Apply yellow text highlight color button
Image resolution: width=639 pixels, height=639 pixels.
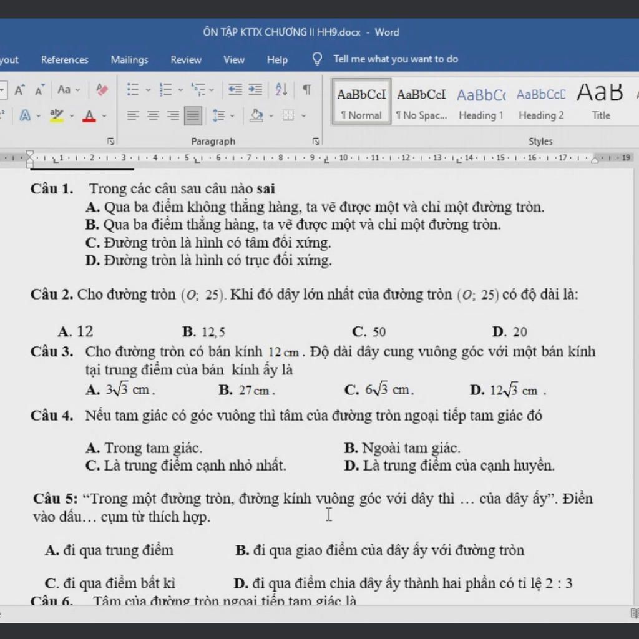(57, 115)
